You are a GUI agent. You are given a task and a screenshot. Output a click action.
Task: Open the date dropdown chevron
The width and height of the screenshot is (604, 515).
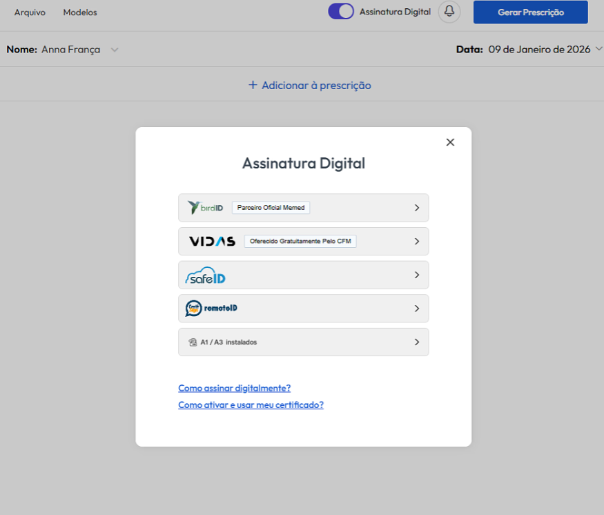pyautogui.click(x=598, y=50)
